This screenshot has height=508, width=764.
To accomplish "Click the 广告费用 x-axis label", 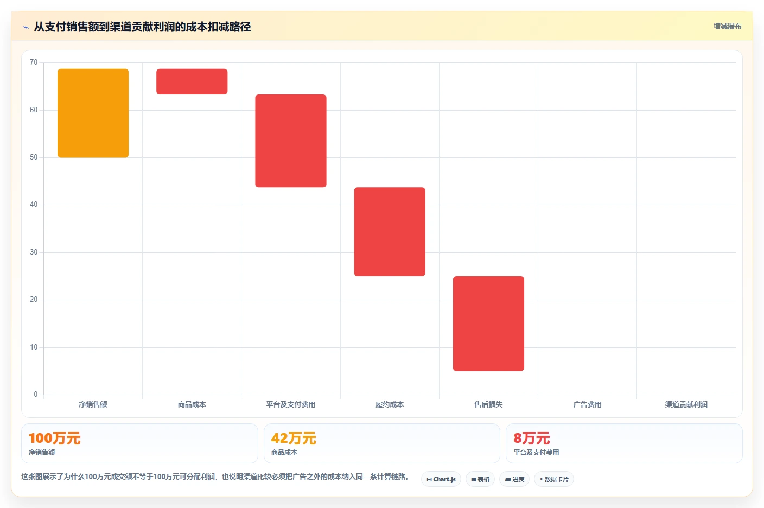I will 587,404.
